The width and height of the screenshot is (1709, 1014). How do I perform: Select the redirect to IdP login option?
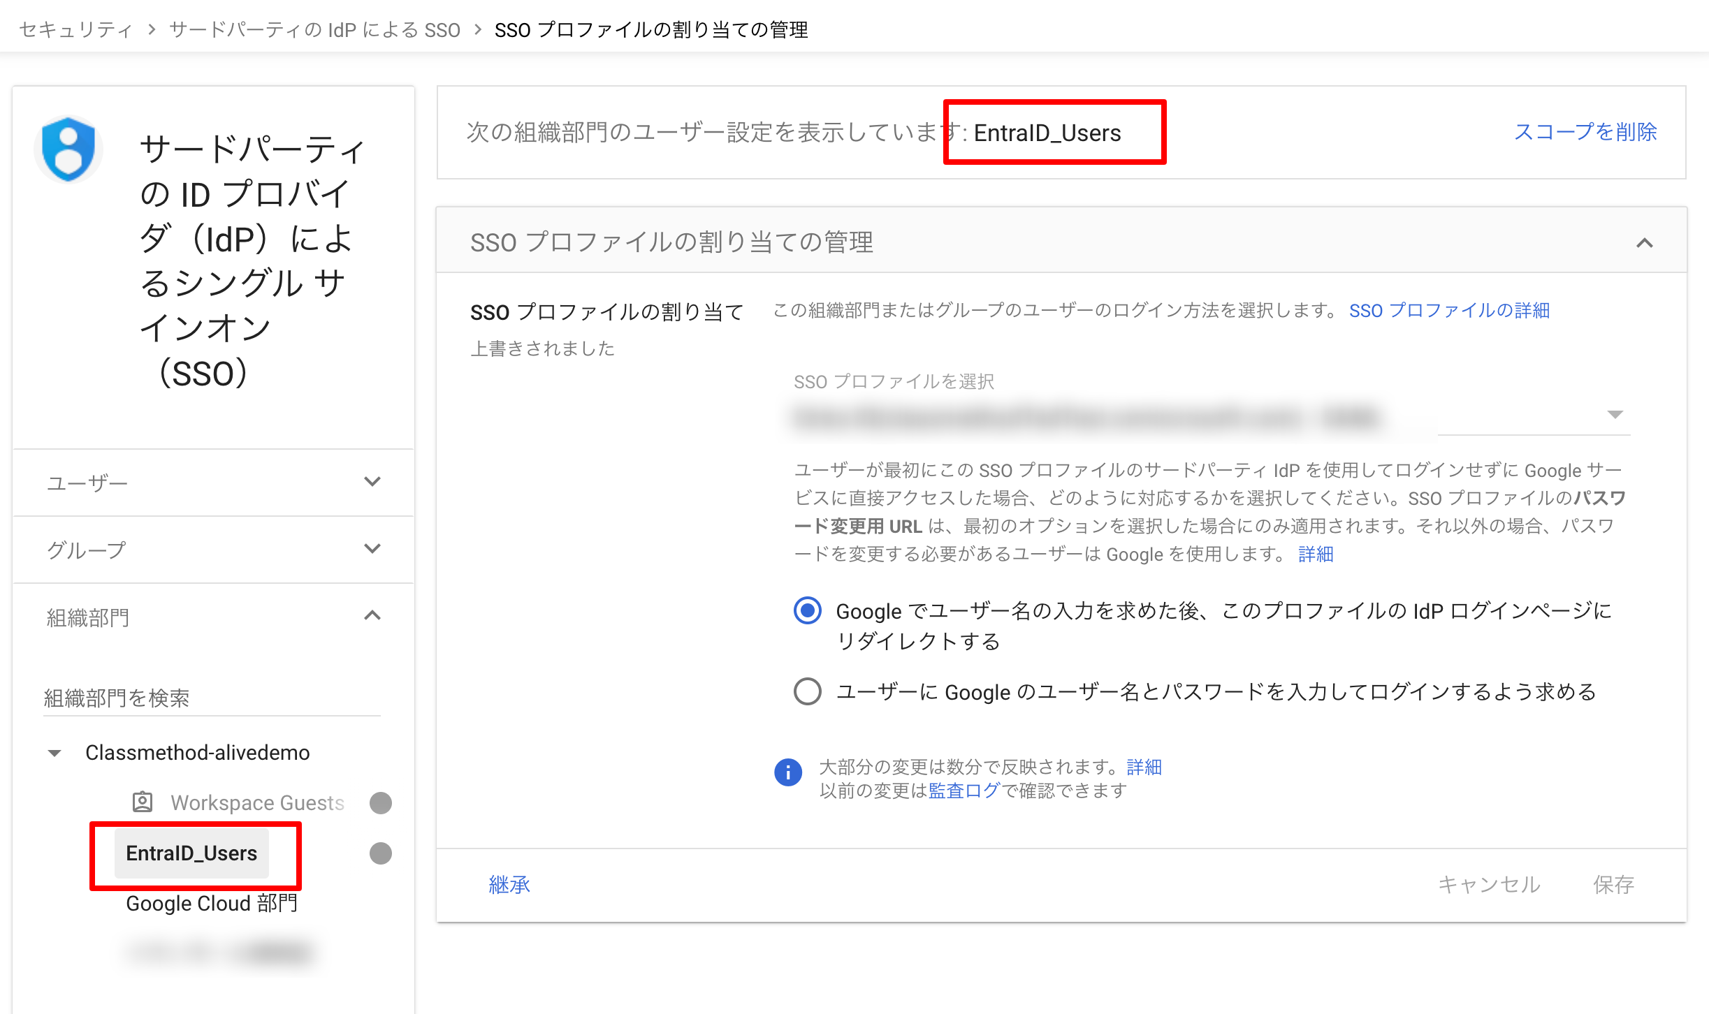807,610
